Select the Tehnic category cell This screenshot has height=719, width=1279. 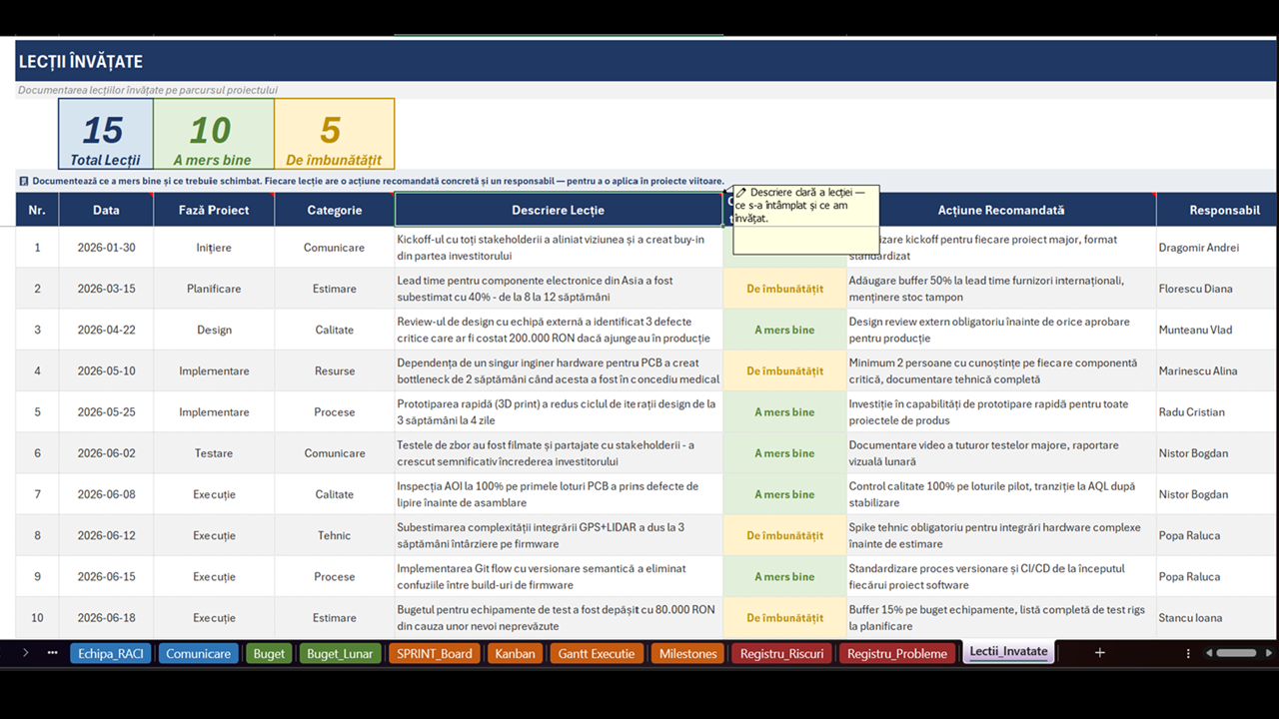point(335,535)
